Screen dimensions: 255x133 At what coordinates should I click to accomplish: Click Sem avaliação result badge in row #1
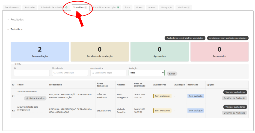pyautogui.click(x=196, y=96)
